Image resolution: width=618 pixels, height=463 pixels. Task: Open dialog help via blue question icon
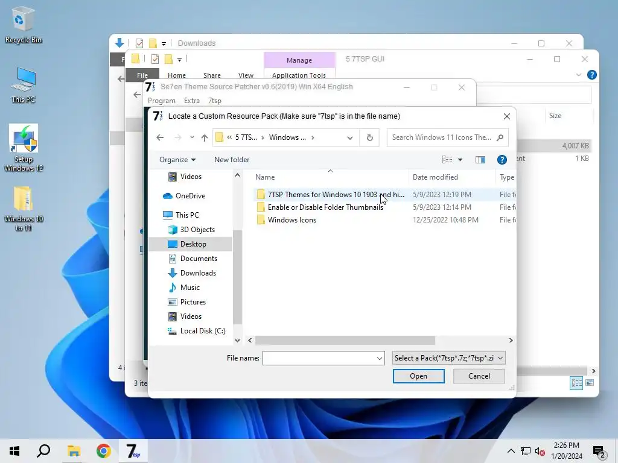tap(502, 159)
